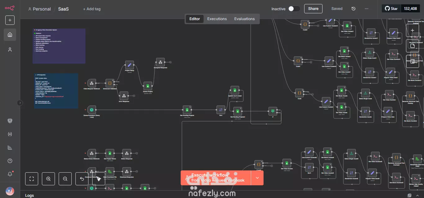Click plus connector after Accepted Response node
The image size is (424, 198).
(x=170, y=62)
